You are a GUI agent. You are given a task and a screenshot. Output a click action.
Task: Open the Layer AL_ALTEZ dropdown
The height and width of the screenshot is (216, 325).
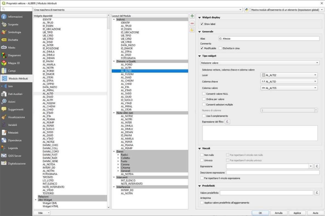289,75
